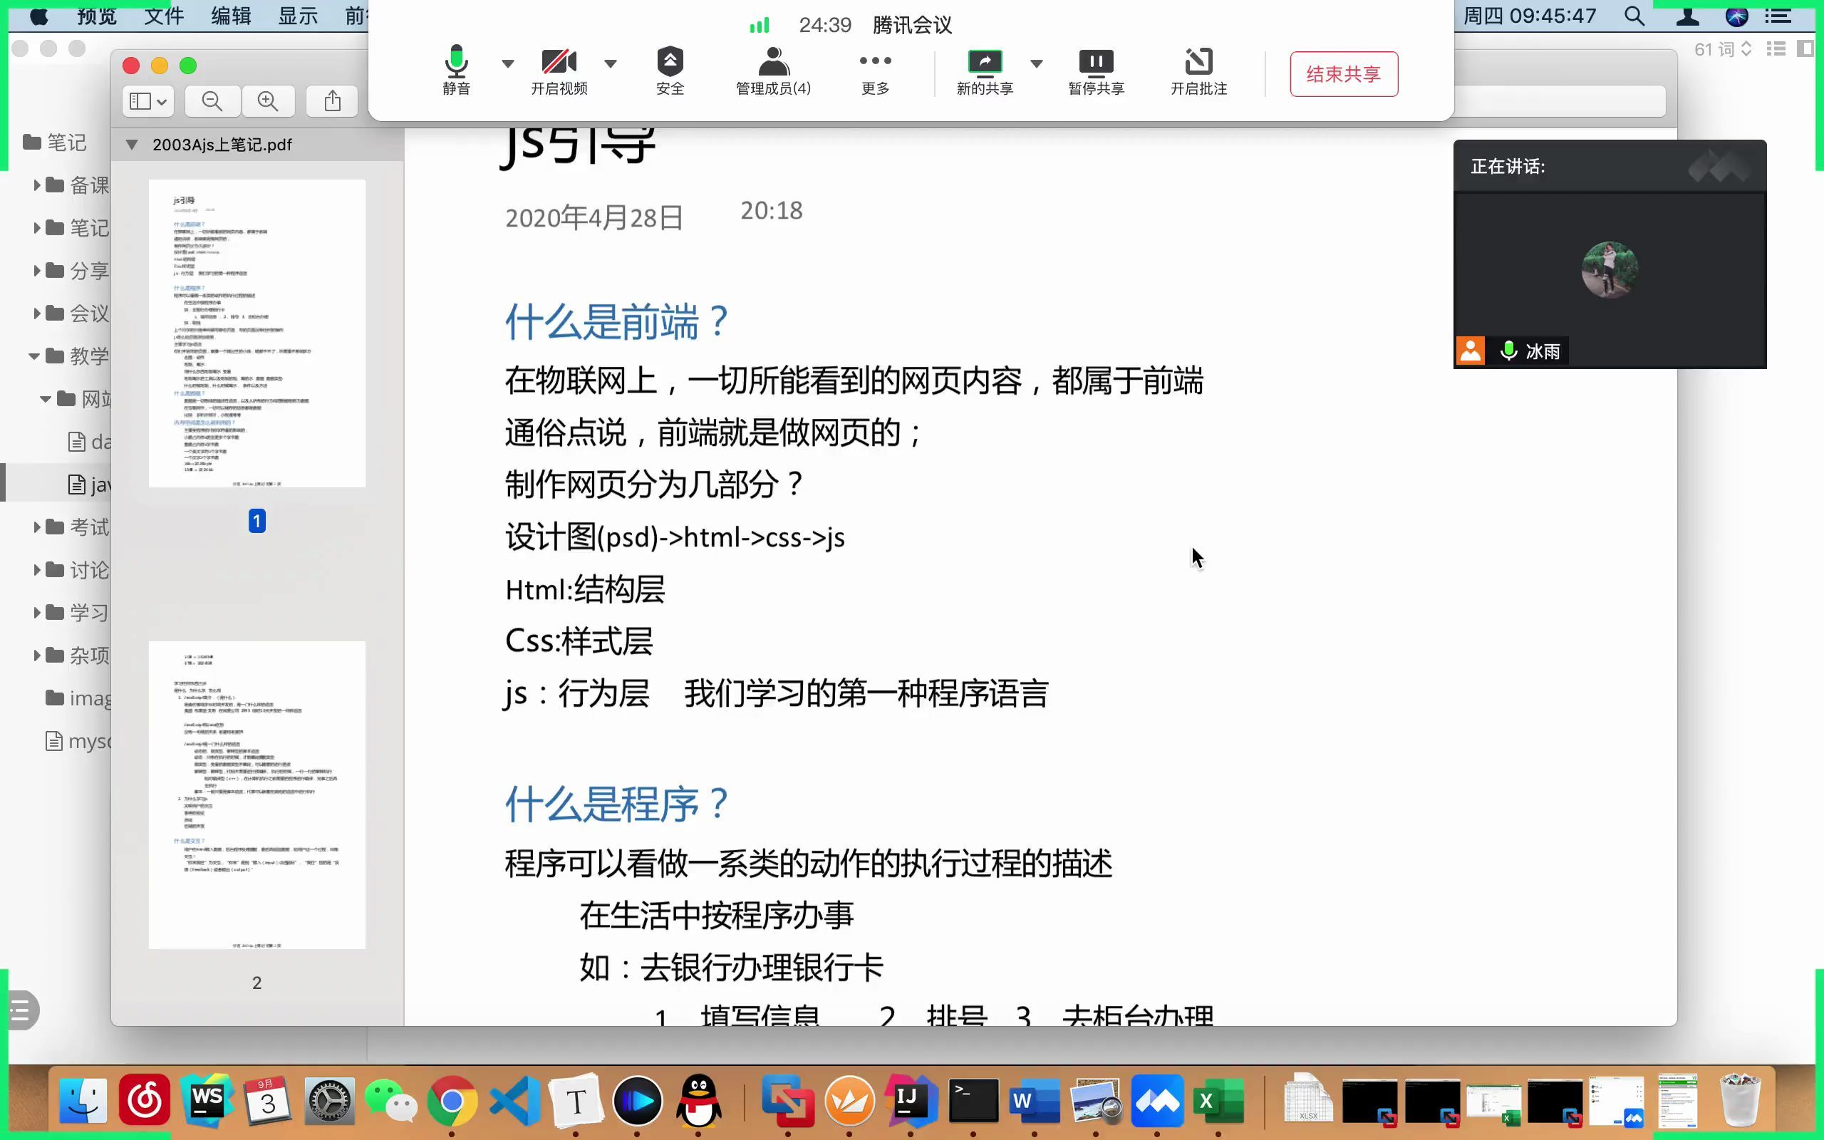The image size is (1824, 1140).
Task: Zoom in on the PDF in Preview
Action: [x=269, y=100]
